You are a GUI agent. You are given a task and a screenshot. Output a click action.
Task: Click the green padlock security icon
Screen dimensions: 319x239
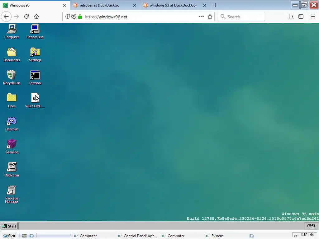80,16
